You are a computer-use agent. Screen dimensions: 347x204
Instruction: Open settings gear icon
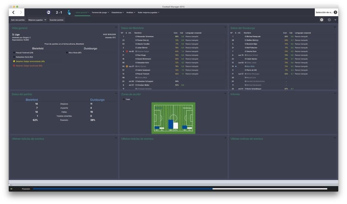[x=322, y=20]
